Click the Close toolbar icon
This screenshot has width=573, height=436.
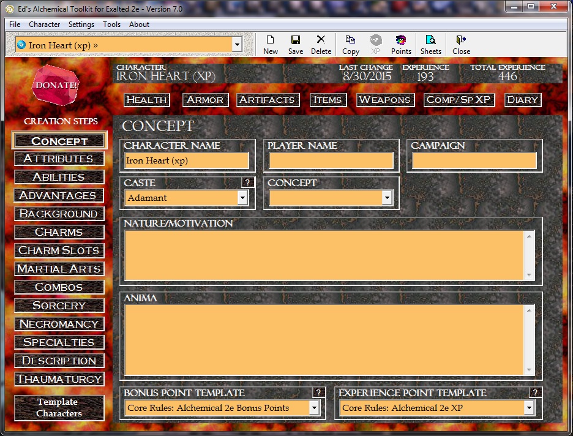pos(461,45)
